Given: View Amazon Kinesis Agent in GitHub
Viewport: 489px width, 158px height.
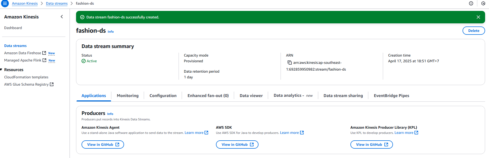Looking at the screenshot, I should 103,145.
